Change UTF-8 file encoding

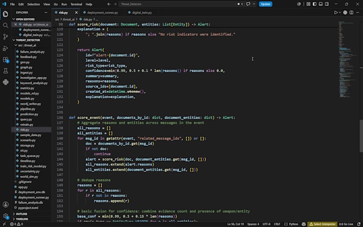(x=266, y=224)
